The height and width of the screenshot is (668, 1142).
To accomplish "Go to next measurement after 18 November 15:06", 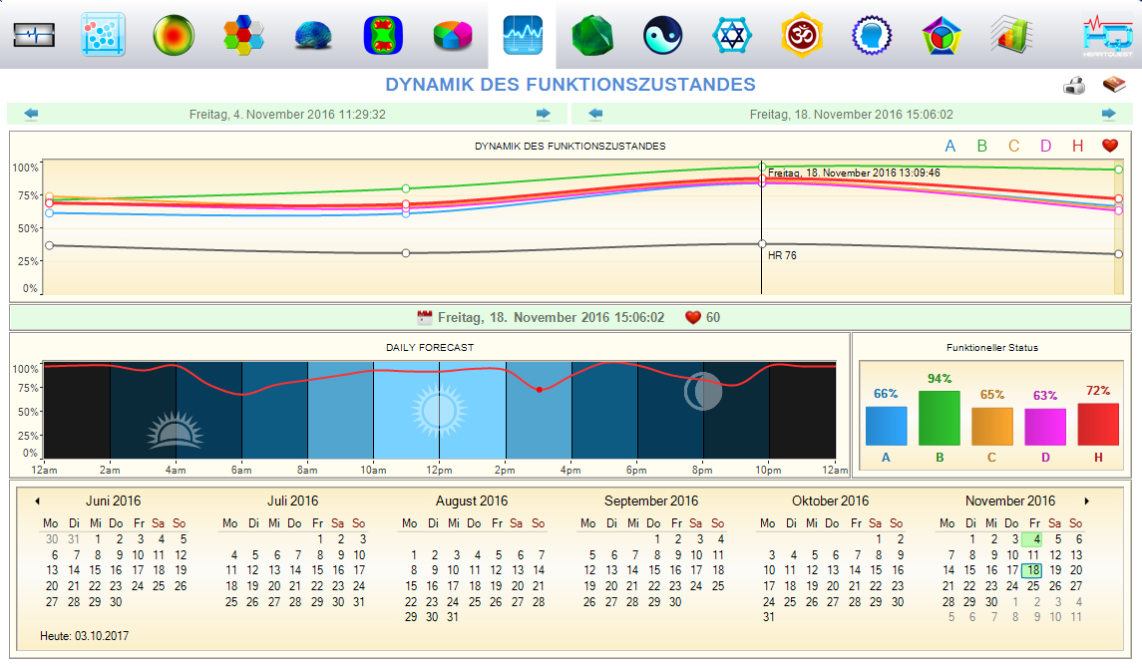I will (1108, 114).
